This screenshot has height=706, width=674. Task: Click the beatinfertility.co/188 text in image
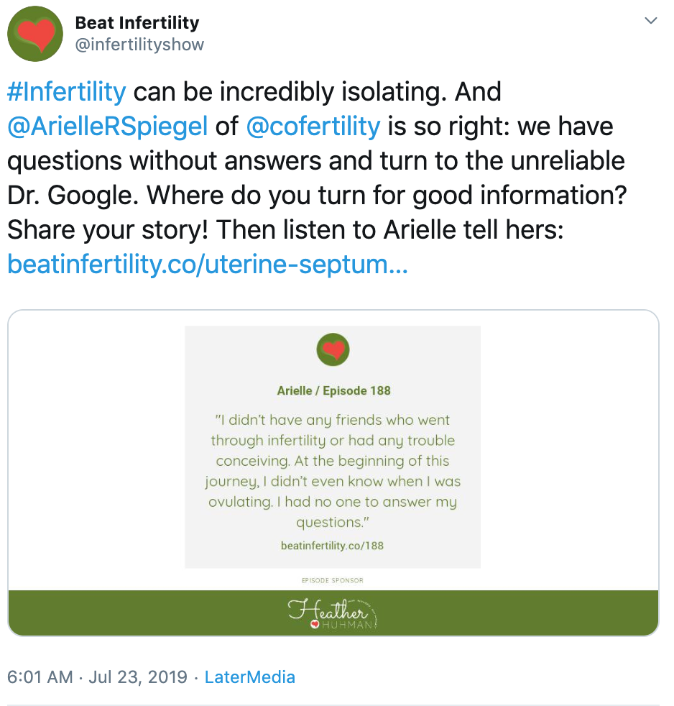click(x=332, y=546)
